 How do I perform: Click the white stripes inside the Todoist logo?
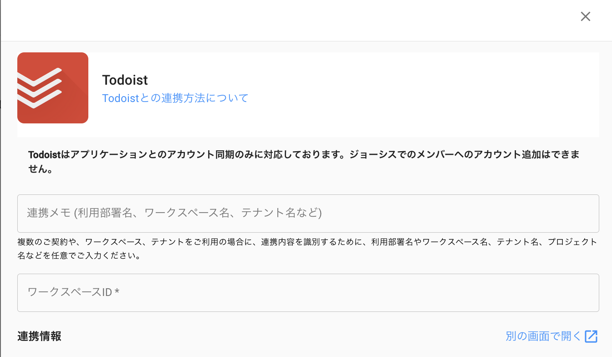click(39, 88)
